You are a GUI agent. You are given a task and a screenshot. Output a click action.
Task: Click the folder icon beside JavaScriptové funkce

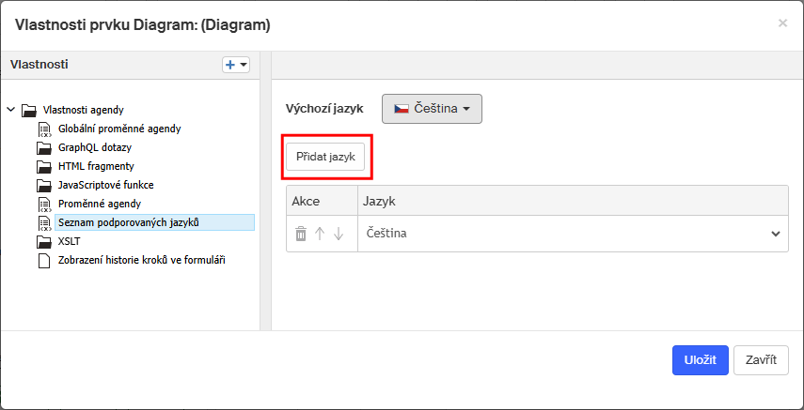pos(44,185)
